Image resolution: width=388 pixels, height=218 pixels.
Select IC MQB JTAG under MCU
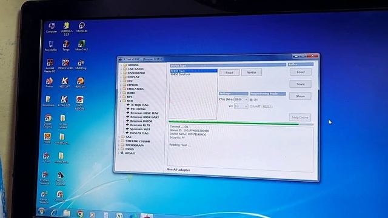pos(138,105)
